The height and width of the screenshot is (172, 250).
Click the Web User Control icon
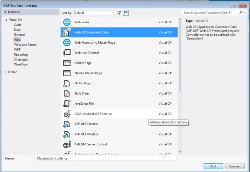67,53
